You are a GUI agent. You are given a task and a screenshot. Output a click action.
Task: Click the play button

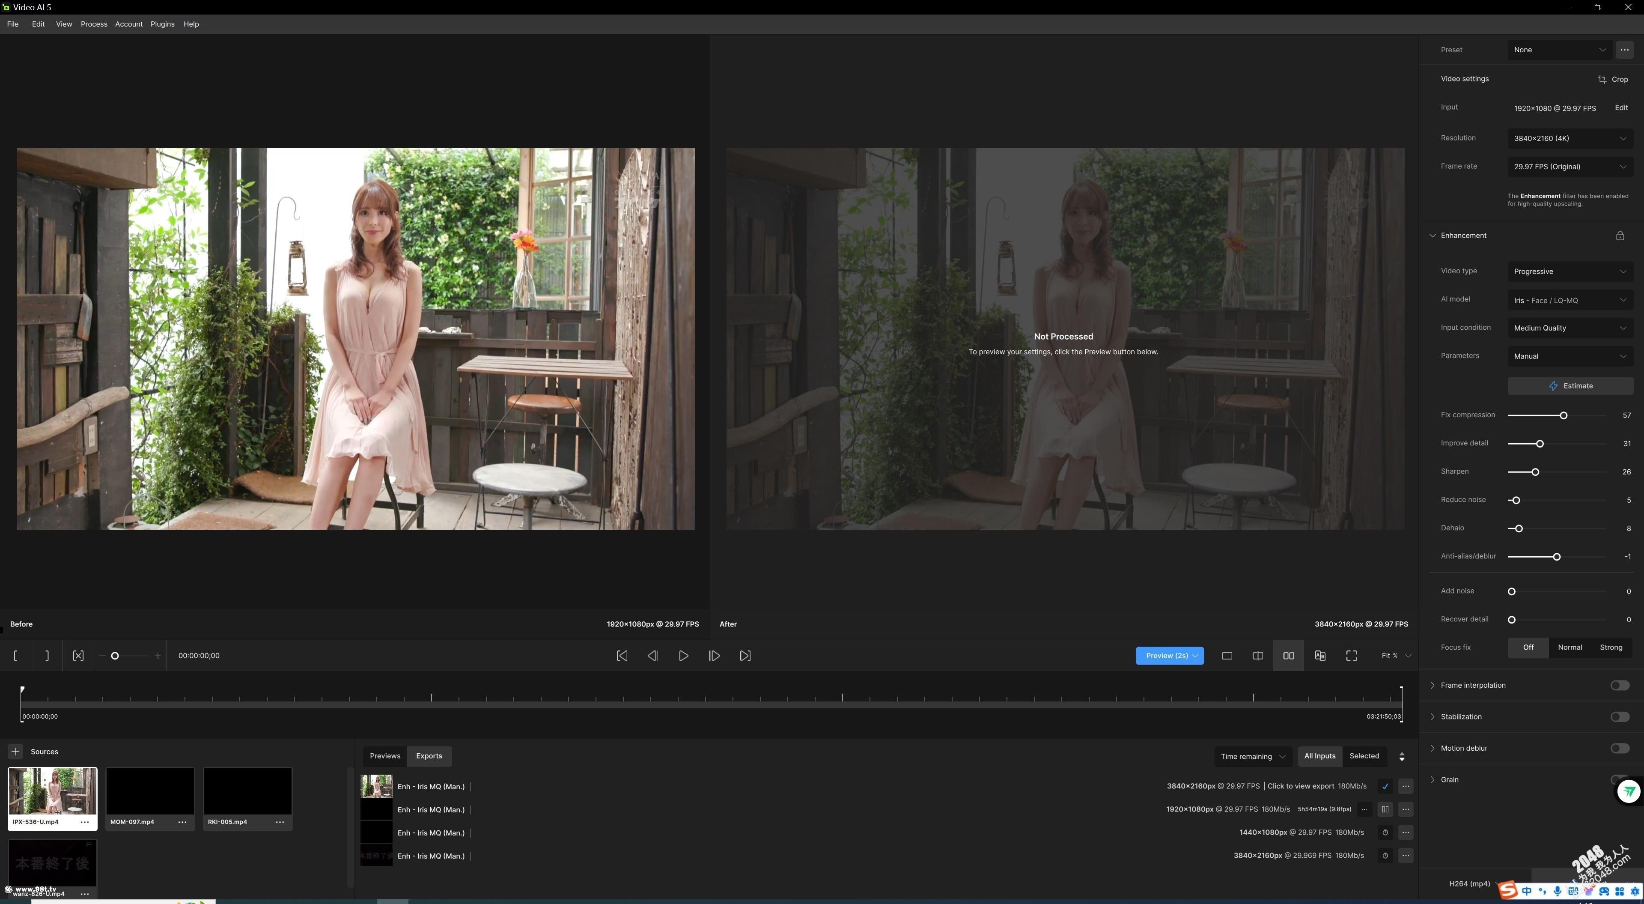click(683, 656)
